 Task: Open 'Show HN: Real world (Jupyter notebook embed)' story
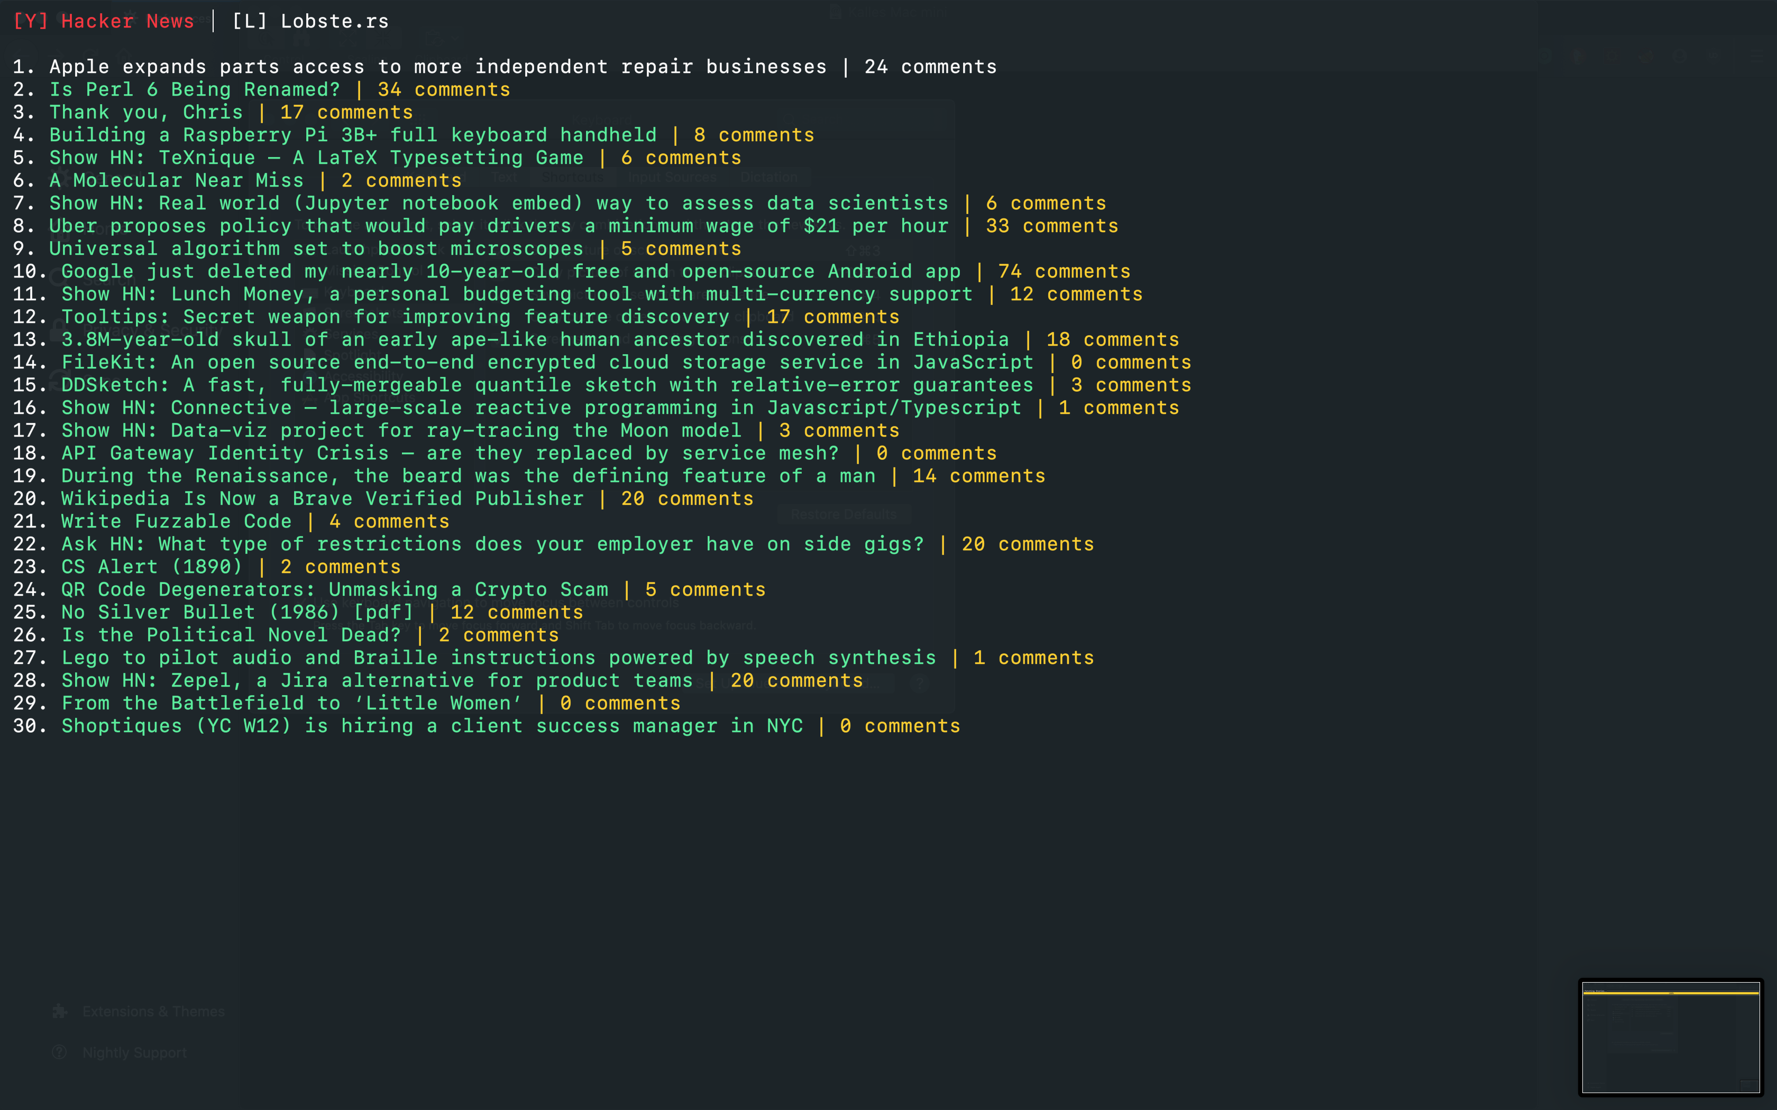pyautogui.click(x=499, y=203)
